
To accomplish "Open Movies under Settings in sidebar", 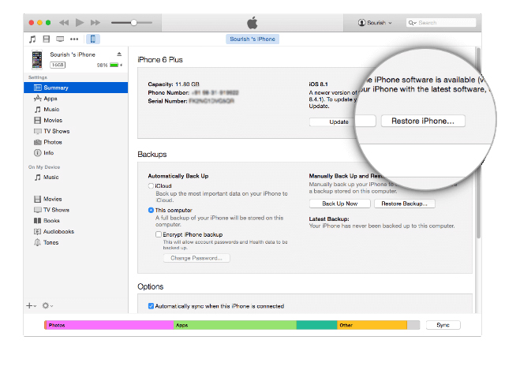I will pos(76,120).
